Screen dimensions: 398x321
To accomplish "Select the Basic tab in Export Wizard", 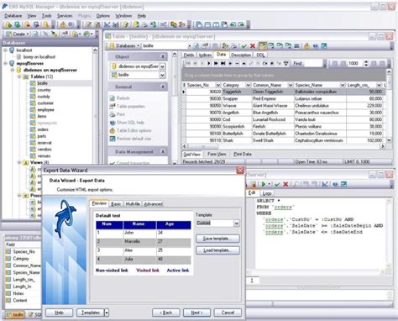I will coord(116,204).
